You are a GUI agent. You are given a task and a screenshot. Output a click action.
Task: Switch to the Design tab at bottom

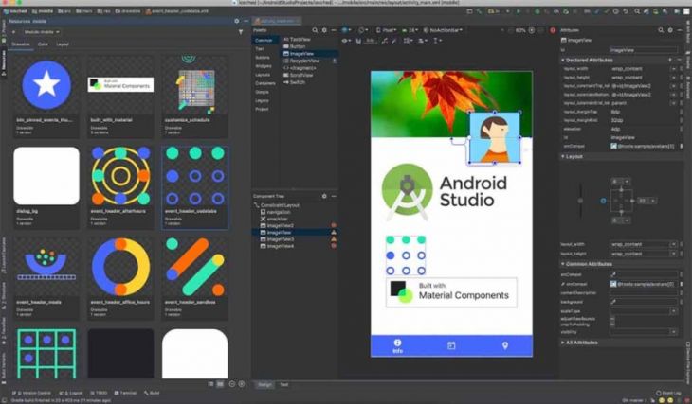tap(264, 385)
